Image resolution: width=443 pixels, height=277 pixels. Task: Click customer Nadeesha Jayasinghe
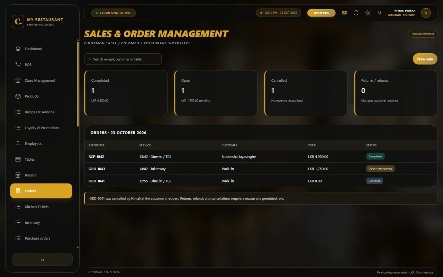[x=239, y=157]
